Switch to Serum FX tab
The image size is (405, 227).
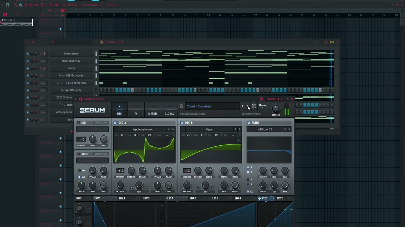136,110
